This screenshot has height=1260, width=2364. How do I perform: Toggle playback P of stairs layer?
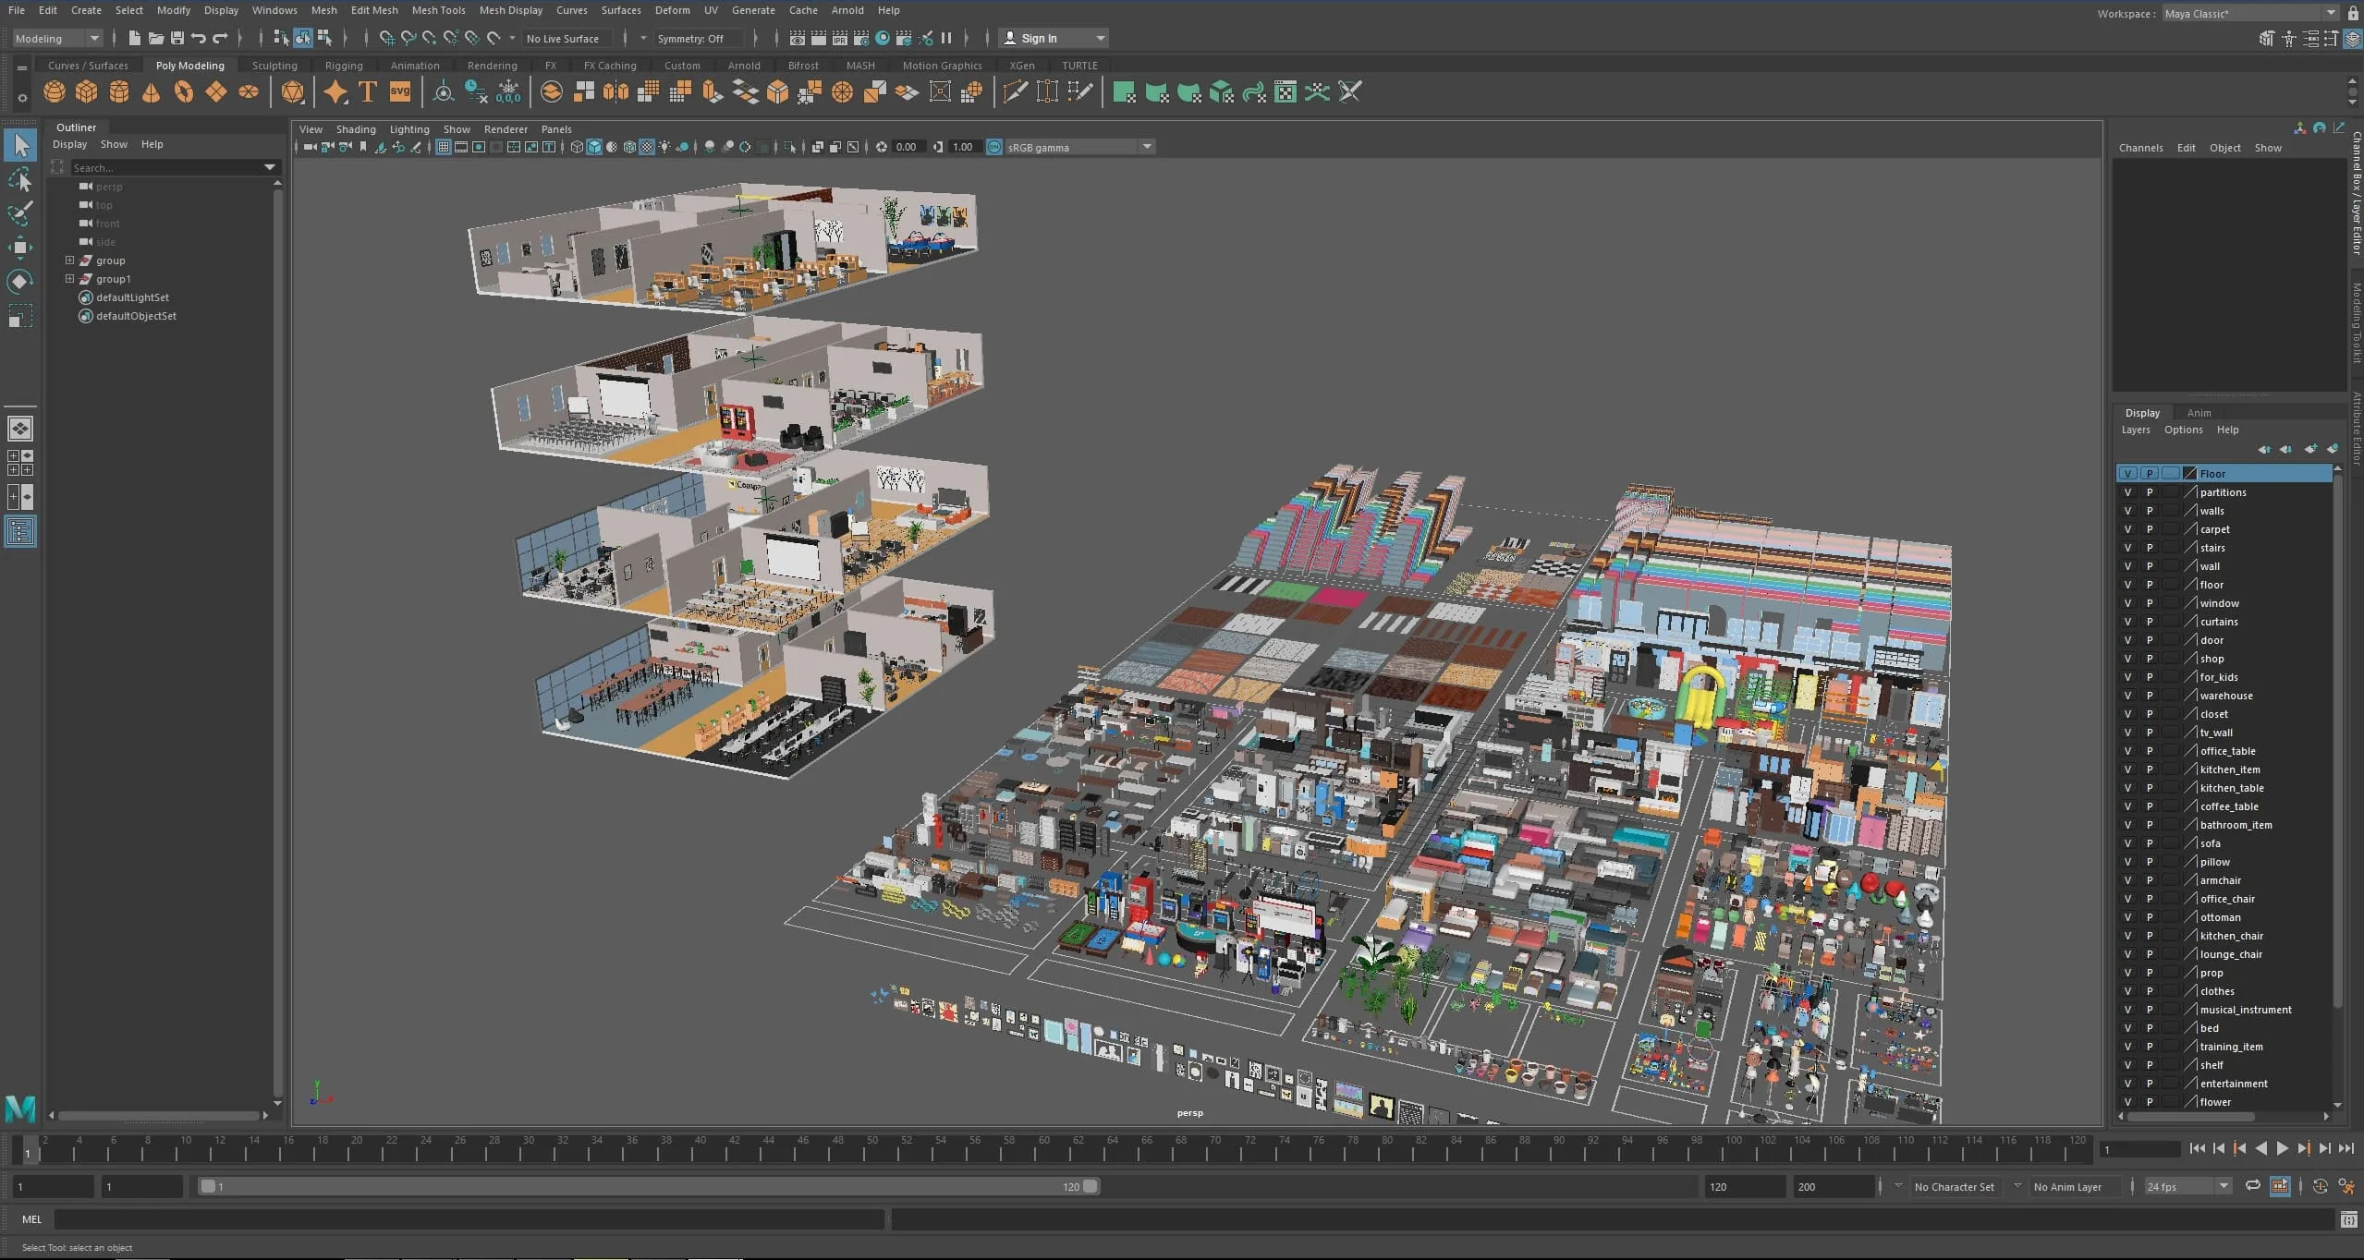[2150, 548]
